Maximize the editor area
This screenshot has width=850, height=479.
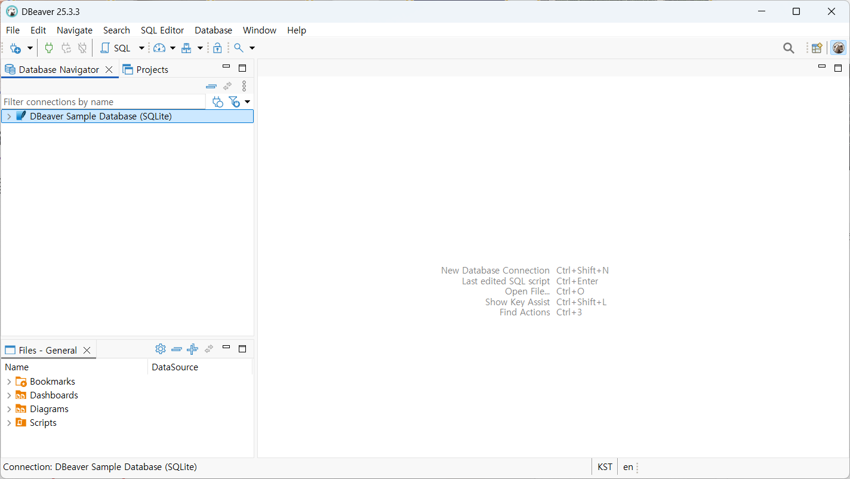(838, 68)
